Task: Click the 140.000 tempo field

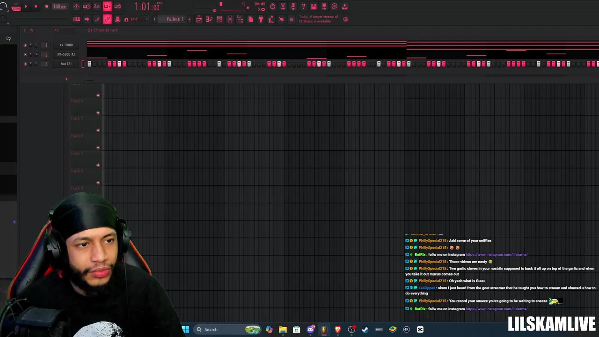Action: pos(60,7)
